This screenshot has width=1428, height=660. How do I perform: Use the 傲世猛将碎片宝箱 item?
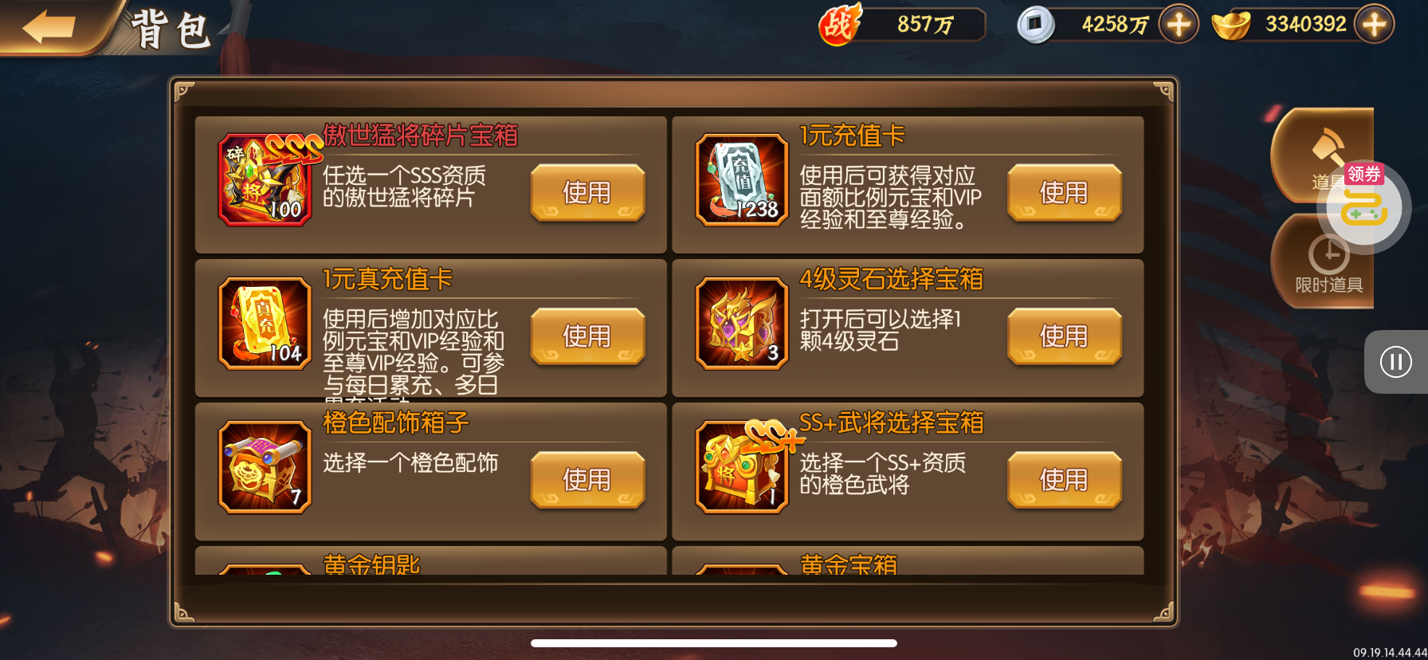[x=587, y=192]
